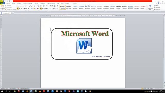Click the red Font Color button

click(37, 9)
